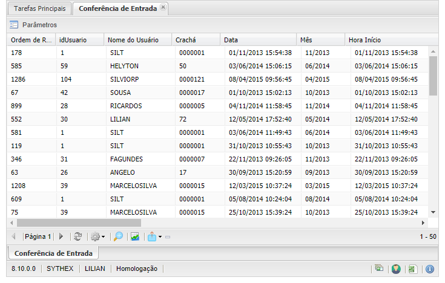
Task: Click the version 8.10.0.0 status entry
Action: [x=24, y=268]
